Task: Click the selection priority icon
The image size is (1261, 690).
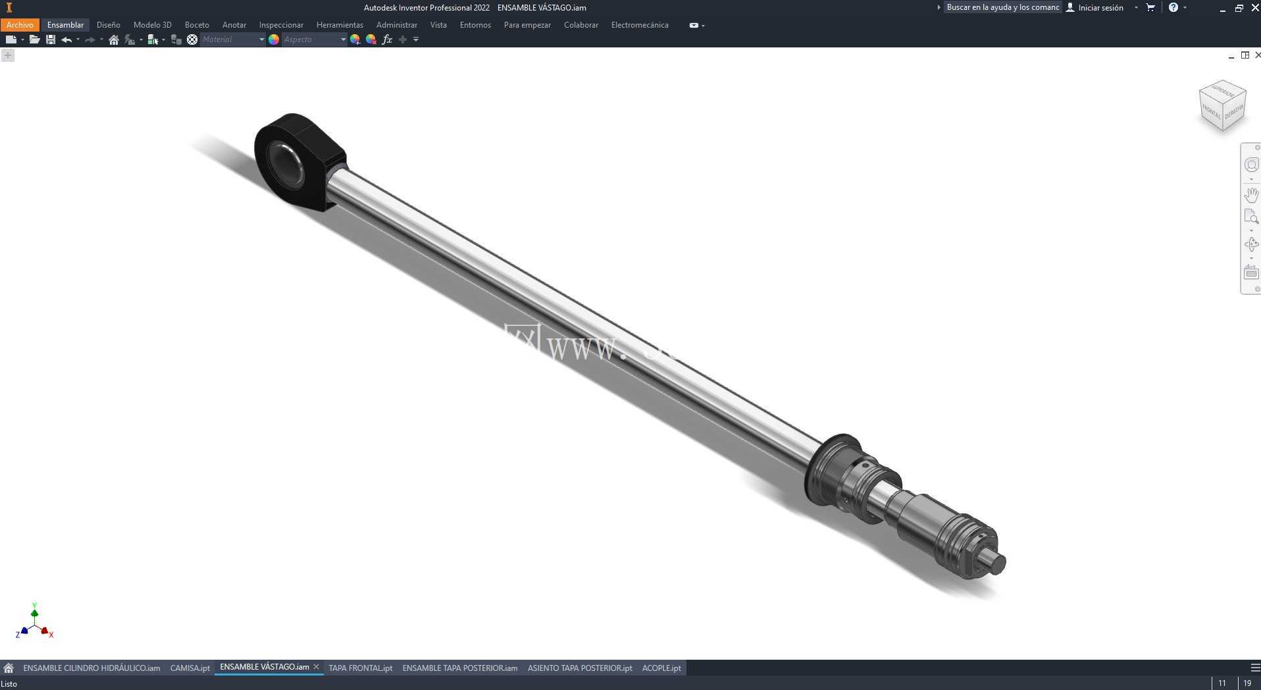Action: [x=153, y=40]
